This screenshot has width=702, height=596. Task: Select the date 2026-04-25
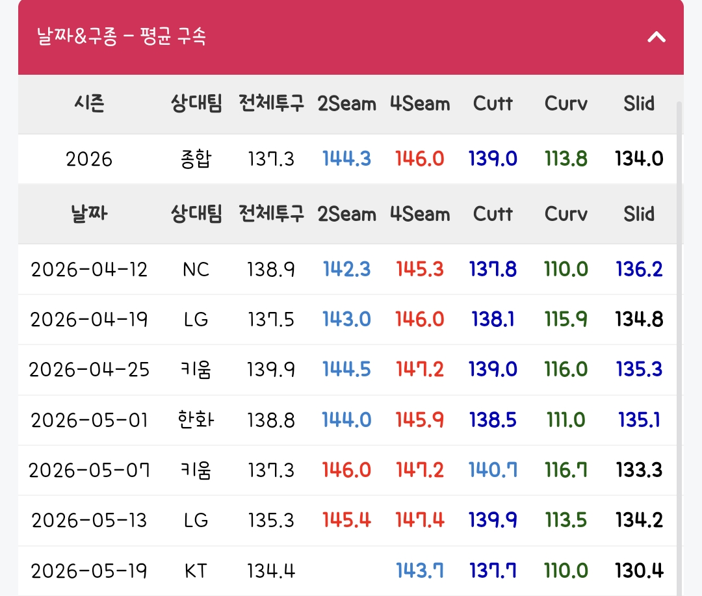[89, 370]
